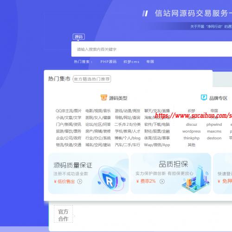Click the 低价售出 link

coord(66,181)
